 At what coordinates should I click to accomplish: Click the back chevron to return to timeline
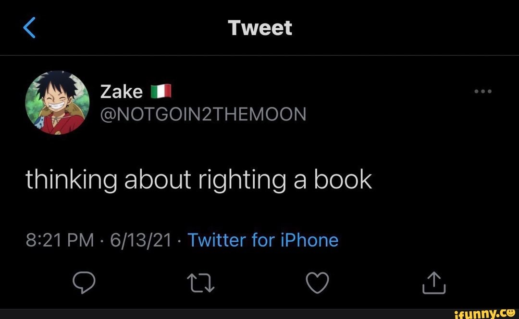tap(29, 27)
